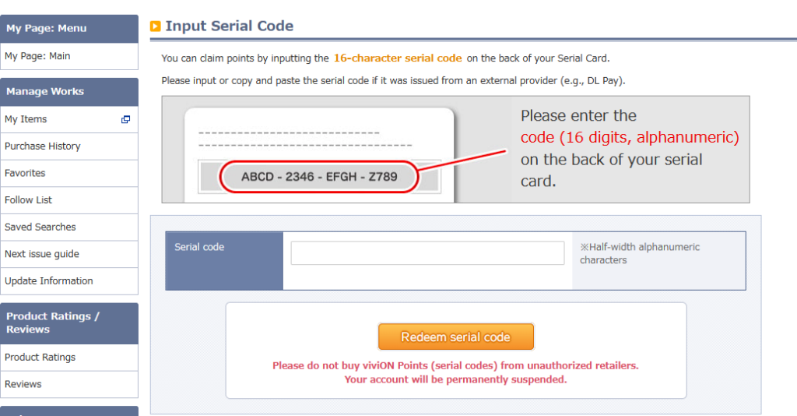Select Update Information in sidebar
797x416 pixels.
coord(49,281)
